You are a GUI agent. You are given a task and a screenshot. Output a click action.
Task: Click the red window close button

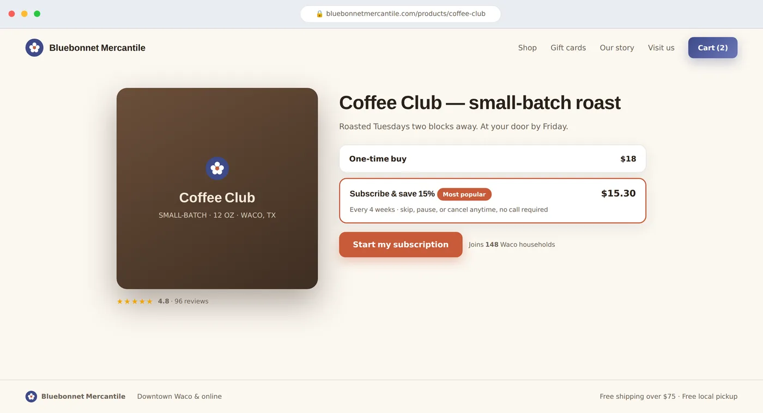click(x=11, y=14)
